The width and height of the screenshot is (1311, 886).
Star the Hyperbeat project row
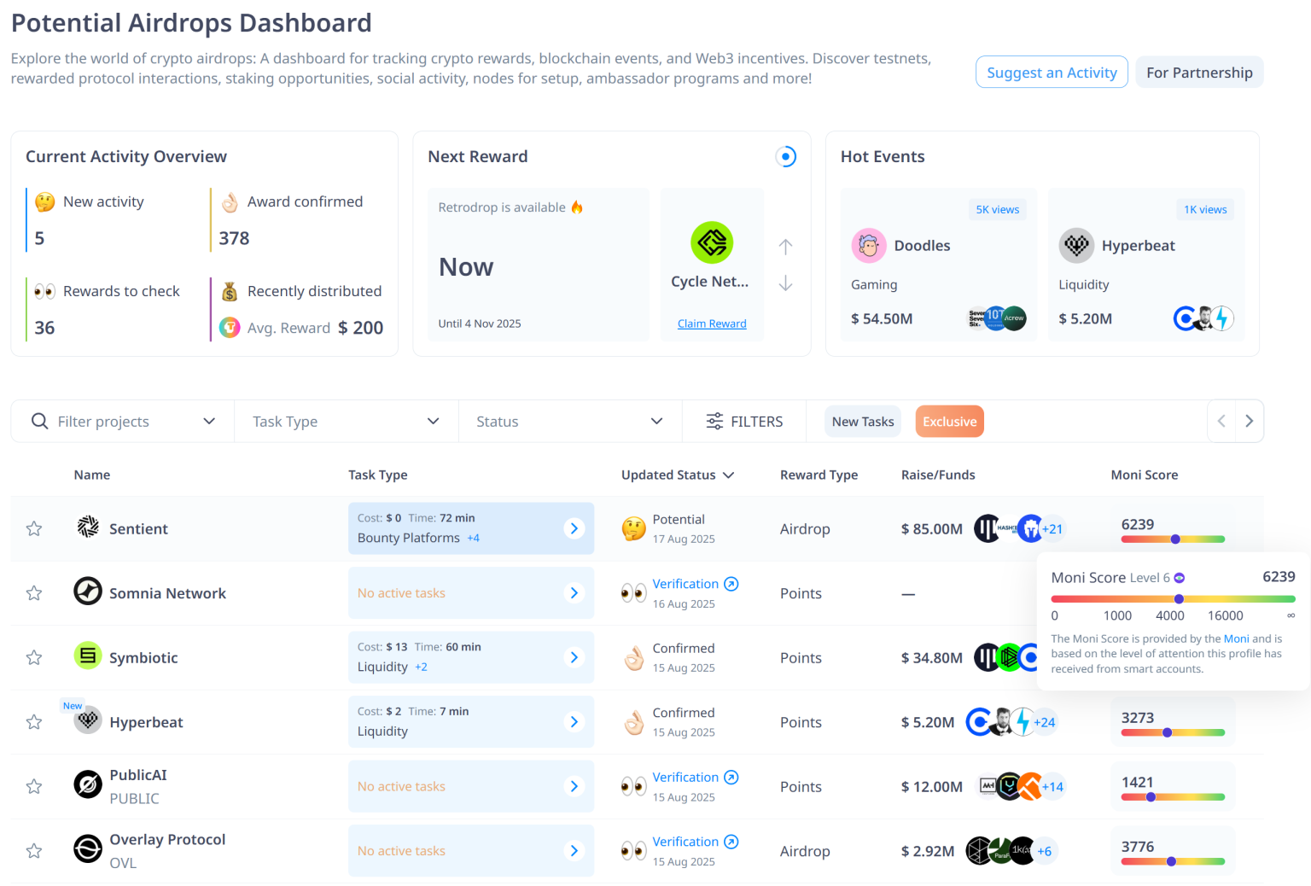[34, 722]
